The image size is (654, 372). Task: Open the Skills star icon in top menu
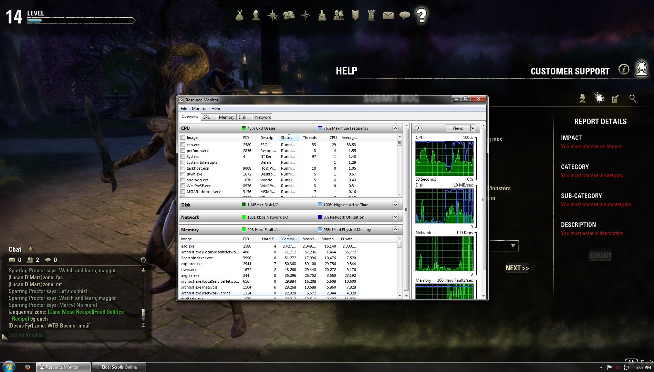pyautogui.click(x=272, y=15)
